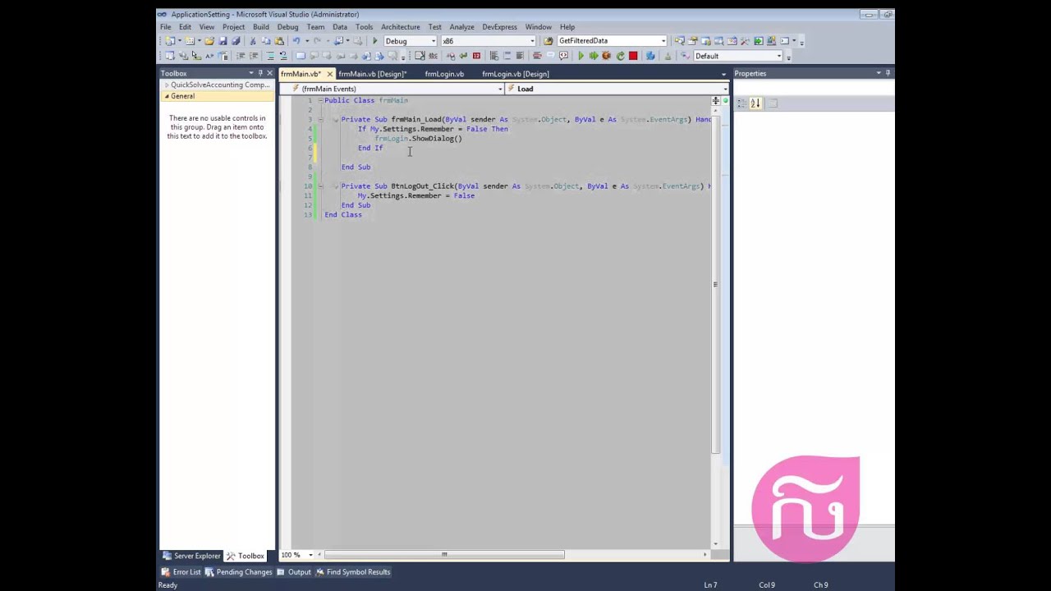Screen dimensions: 1051x591
Task: Click the Open File folder icon
Action: pos(209,41)
